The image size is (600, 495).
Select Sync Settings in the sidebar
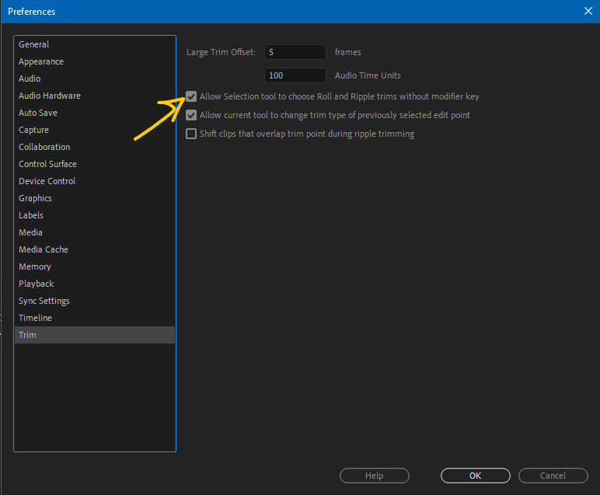tap(44, 302)
